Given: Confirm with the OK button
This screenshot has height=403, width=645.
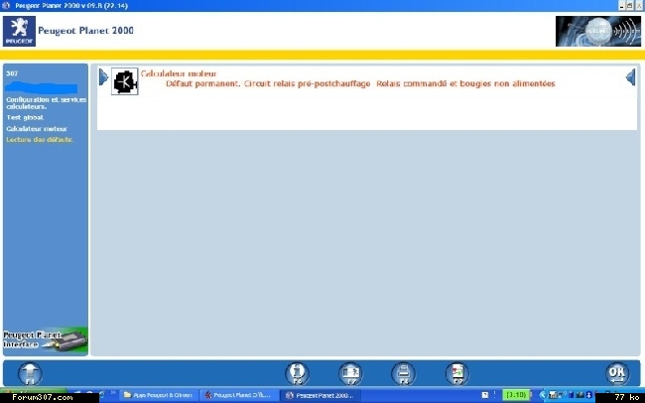Looking at the screenshot, I should pyautogui.click(x=617, y=374).
